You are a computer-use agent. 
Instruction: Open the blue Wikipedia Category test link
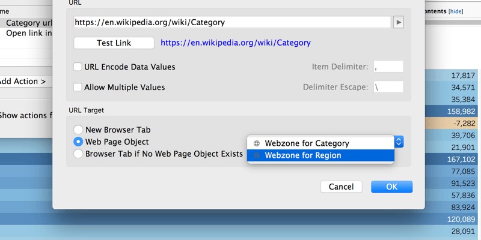[x=236, y=43]
